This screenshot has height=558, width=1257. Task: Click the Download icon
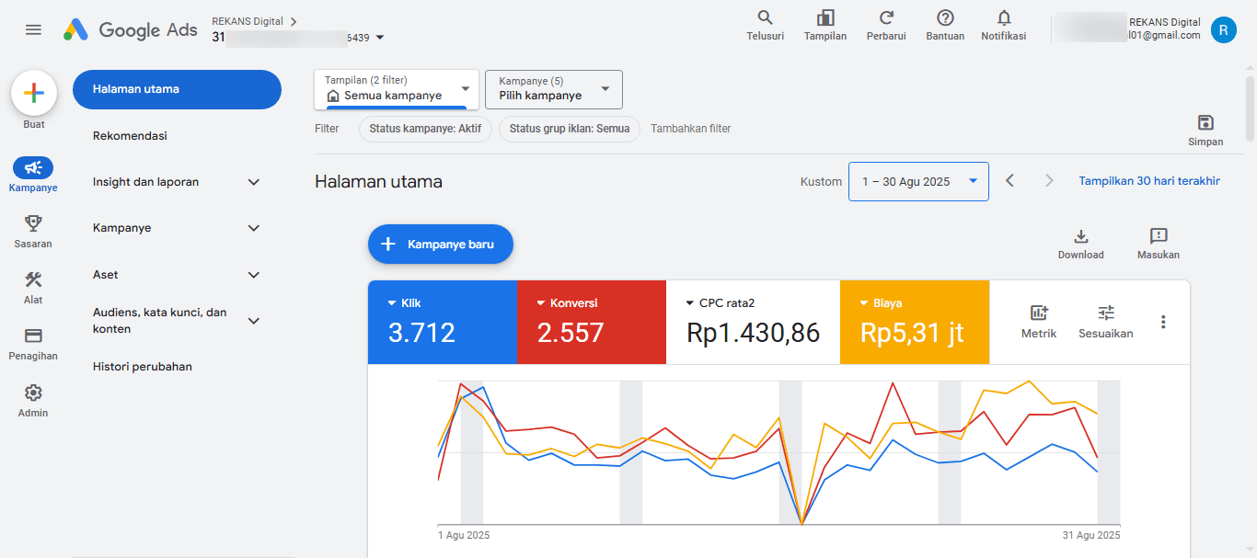(1080, 237)
